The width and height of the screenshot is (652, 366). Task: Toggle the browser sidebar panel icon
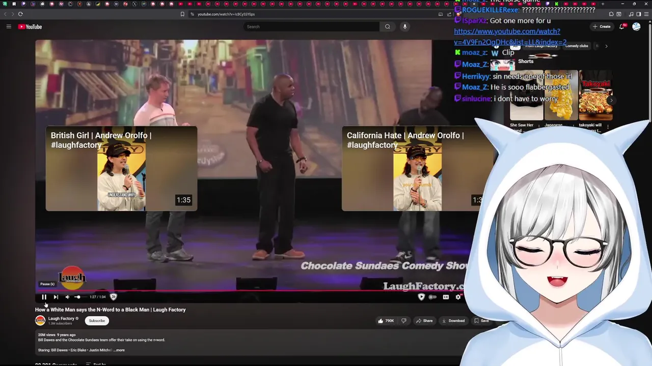(639, 14)
